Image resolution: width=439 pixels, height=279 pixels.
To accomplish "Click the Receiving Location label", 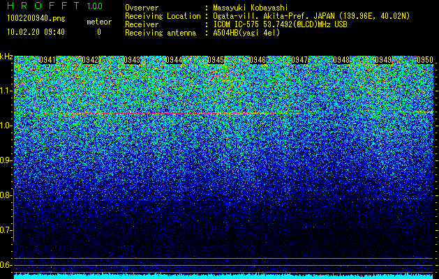I will tap(163, 16).
